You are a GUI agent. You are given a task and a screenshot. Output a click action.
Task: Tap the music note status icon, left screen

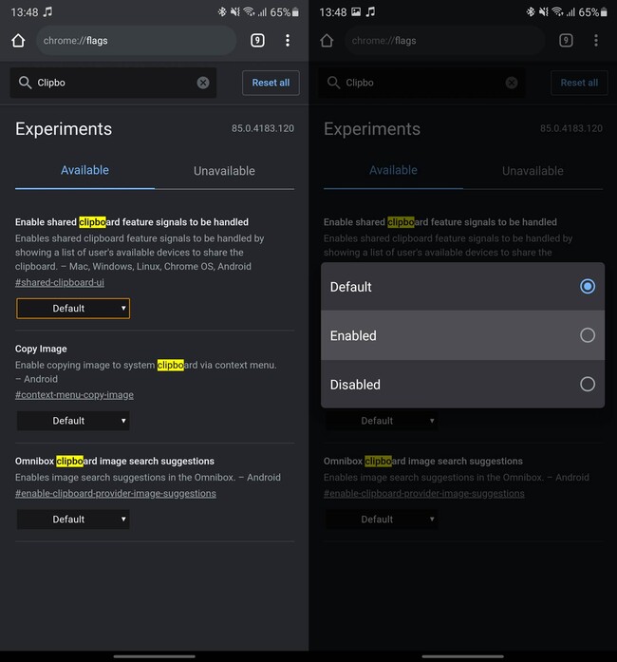coord(47,12)
